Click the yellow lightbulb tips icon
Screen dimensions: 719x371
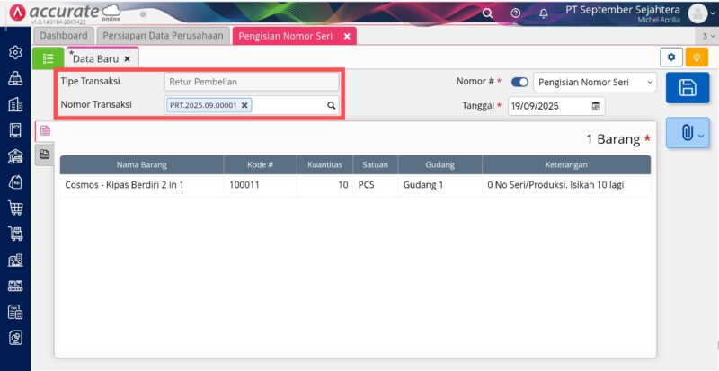coord(697,57)
